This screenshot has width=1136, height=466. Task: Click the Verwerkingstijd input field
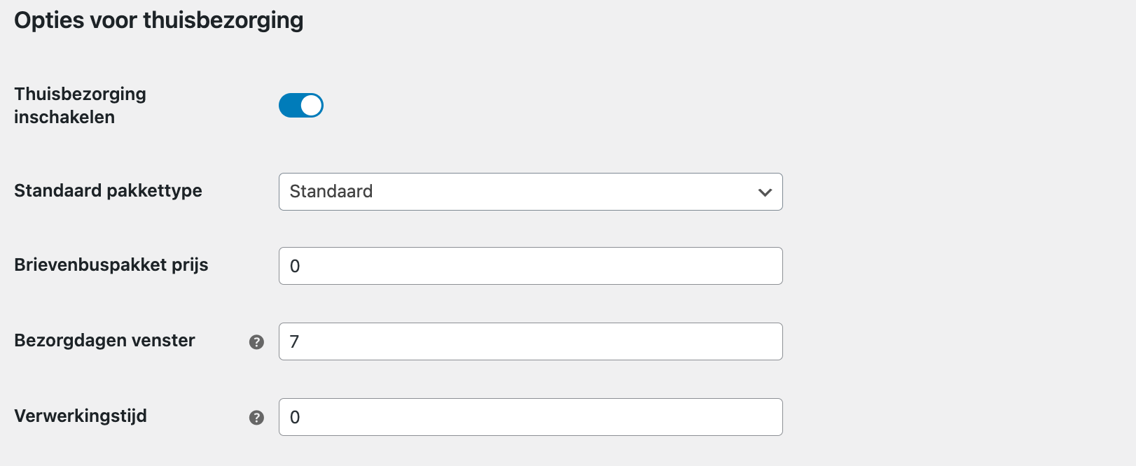click(530, 417)
